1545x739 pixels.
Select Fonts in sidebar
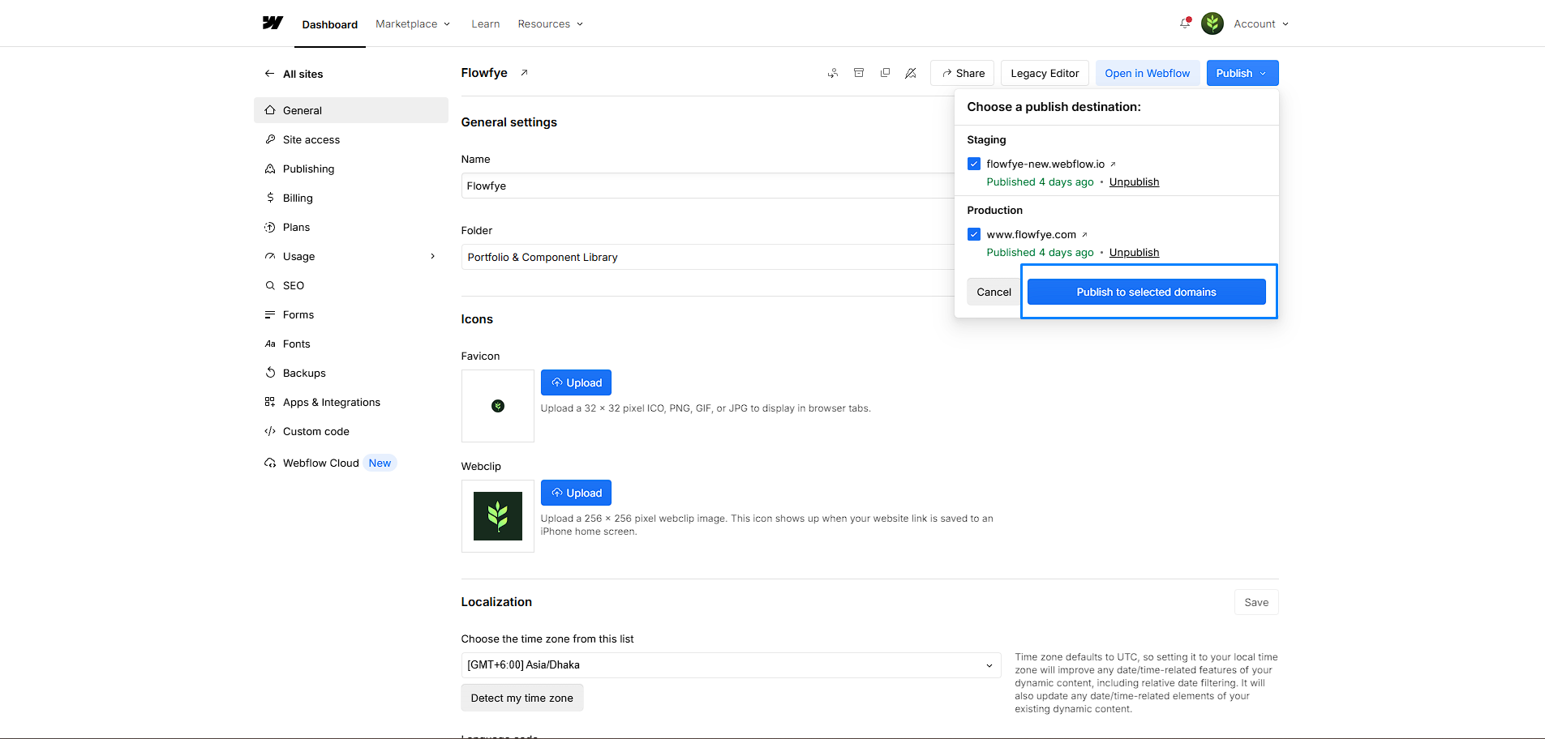[351, 344]
